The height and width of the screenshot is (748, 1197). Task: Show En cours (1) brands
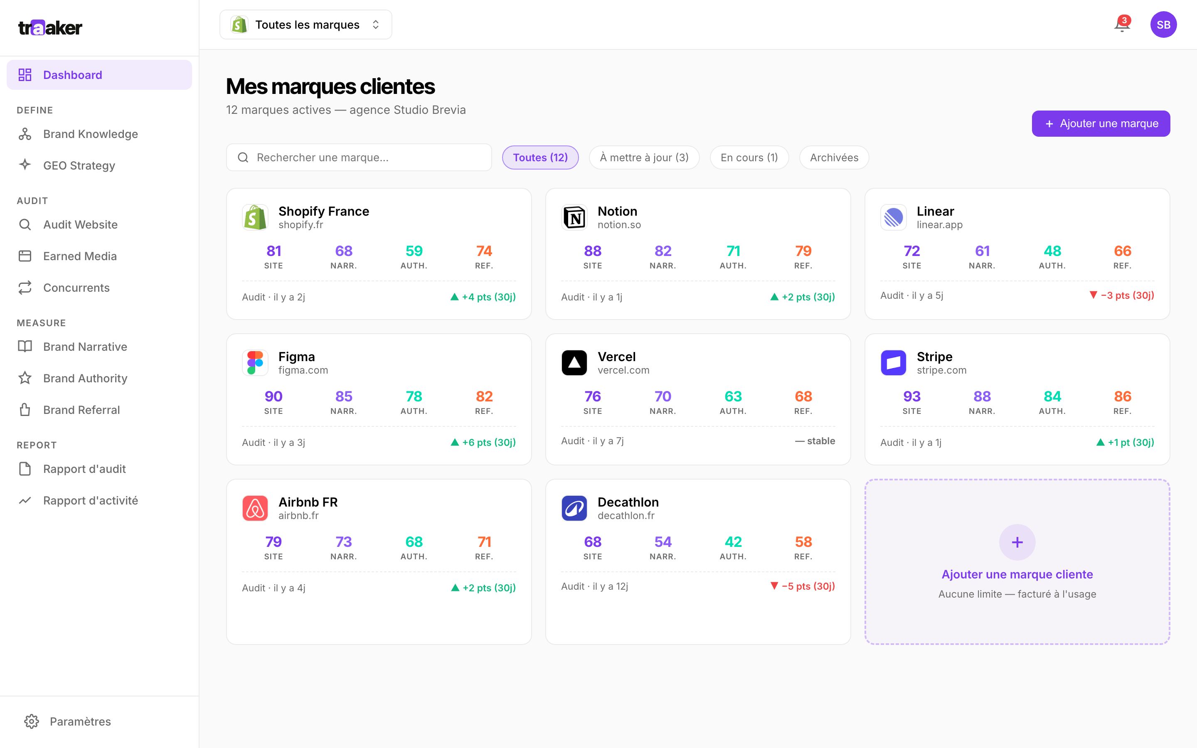(x=749, y=157)
